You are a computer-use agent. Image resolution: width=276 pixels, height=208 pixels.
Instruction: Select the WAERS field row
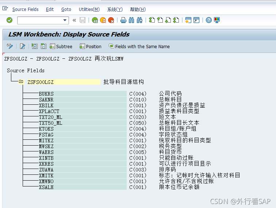pos(83,152)
